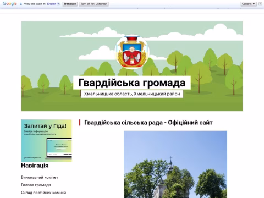This screenshot has height=198, width=264.
Task: Open Виконавчий комітет navigation link
Action: coord(40,177)
